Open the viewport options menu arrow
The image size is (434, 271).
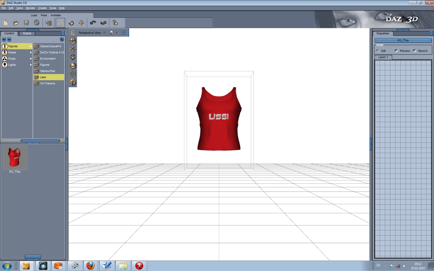tap(123, 33)
